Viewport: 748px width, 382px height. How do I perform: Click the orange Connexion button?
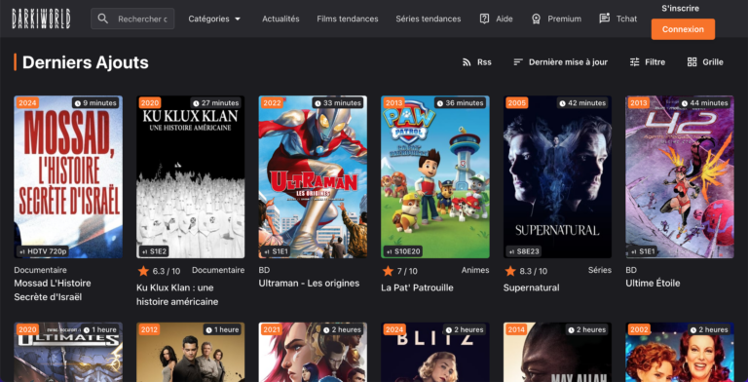point(683,29)
